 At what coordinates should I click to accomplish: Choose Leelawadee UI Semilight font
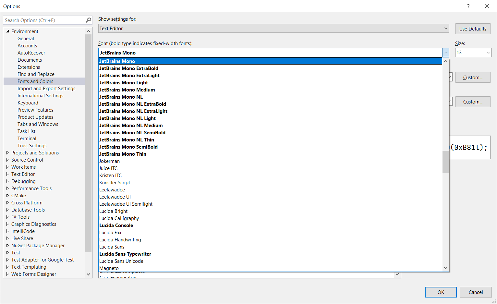tap(270, 204)
